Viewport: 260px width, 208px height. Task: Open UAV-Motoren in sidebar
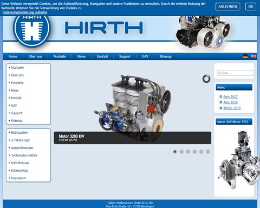[20, 163]
